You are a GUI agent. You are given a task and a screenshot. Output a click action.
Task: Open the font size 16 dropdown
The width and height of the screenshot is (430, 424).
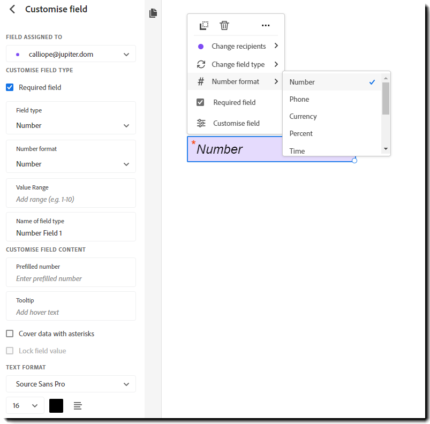click(x=25, y=406)
